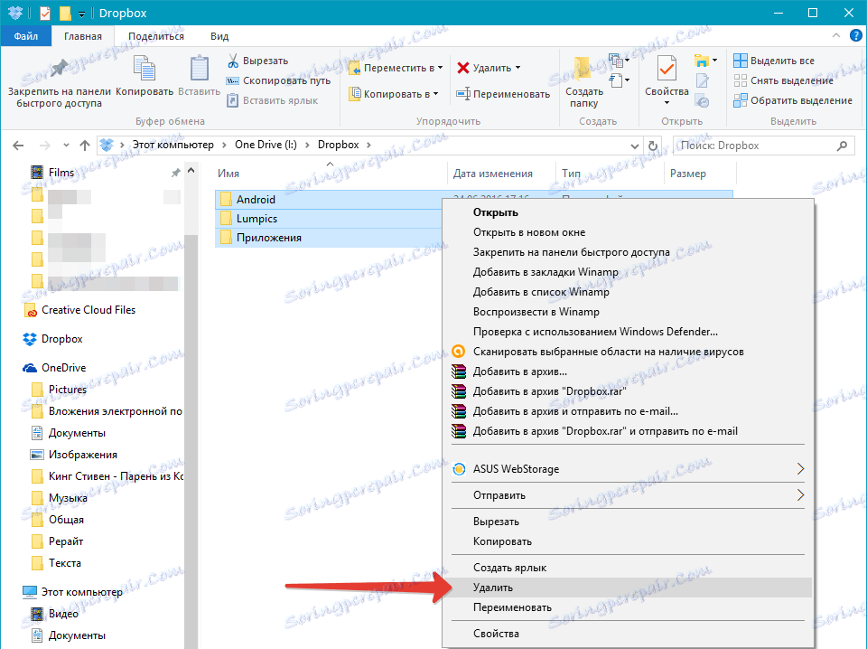Choose Проверка с использованием Windows Defender
This screenshot has width=867, height=649.
click(x=629, y=332)
